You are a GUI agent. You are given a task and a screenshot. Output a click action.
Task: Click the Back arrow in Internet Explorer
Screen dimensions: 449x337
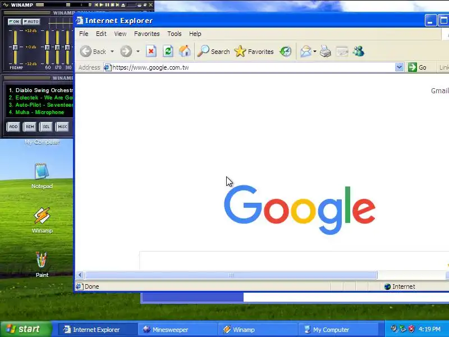86,52
